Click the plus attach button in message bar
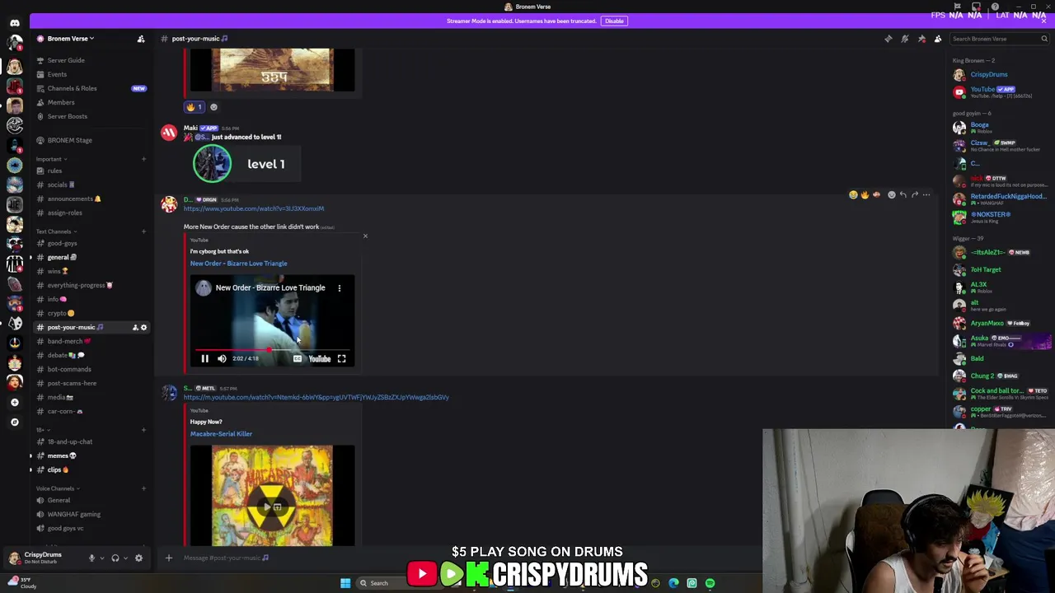Viewport: 1055px width, 593px height. coord(169,558)
